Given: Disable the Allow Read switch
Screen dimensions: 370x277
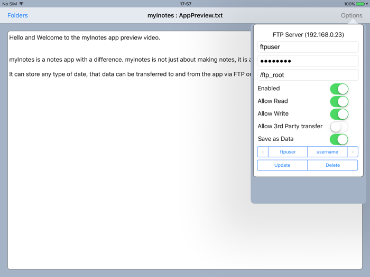Looking at the screenshot, I should click(339, 101).
